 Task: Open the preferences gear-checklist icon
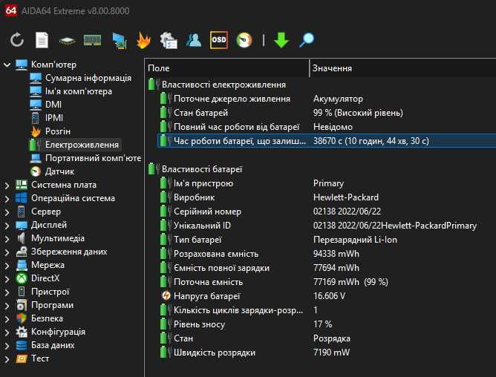point(169,41)
